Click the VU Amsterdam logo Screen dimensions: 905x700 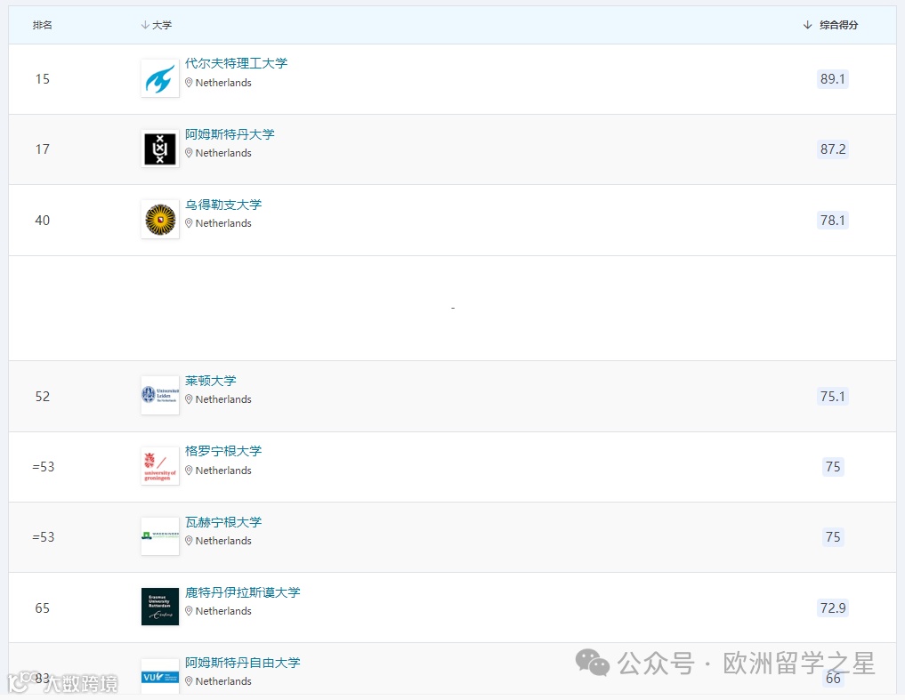[x=158, y=675]
